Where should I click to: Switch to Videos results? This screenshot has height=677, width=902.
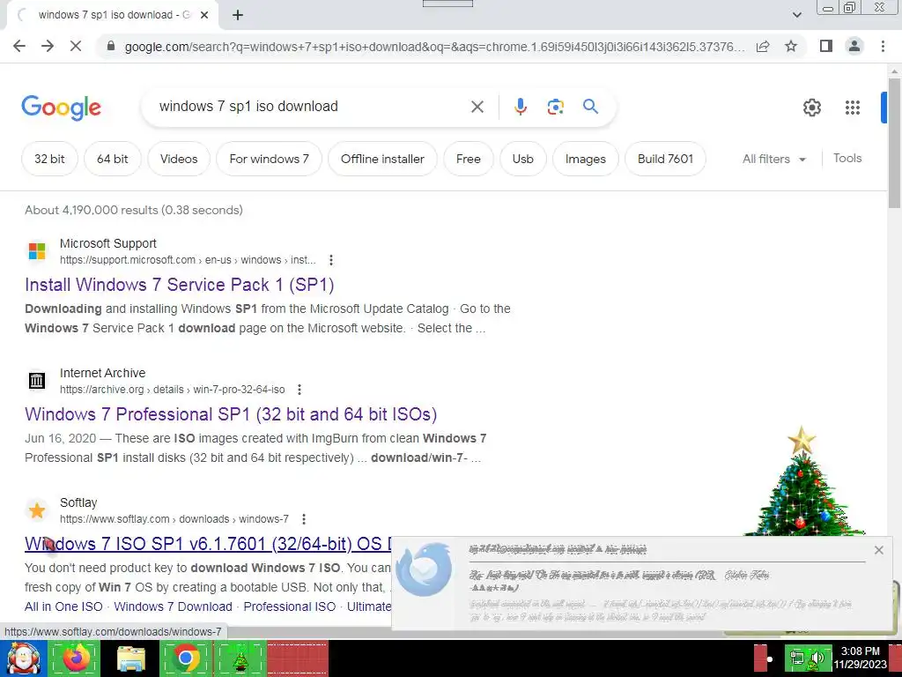click(179, 159)
